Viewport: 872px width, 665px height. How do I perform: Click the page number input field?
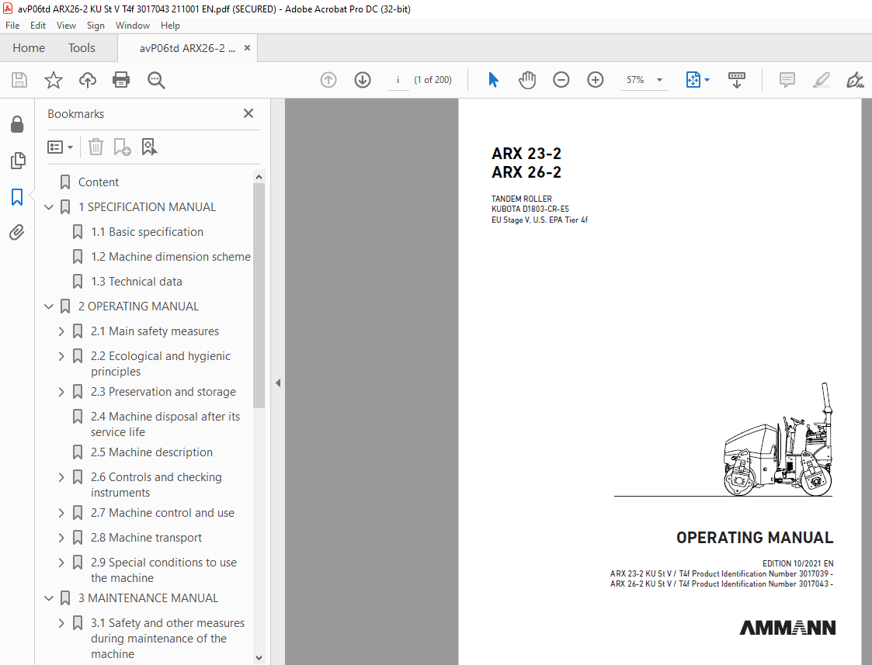(x=398, y=80)
